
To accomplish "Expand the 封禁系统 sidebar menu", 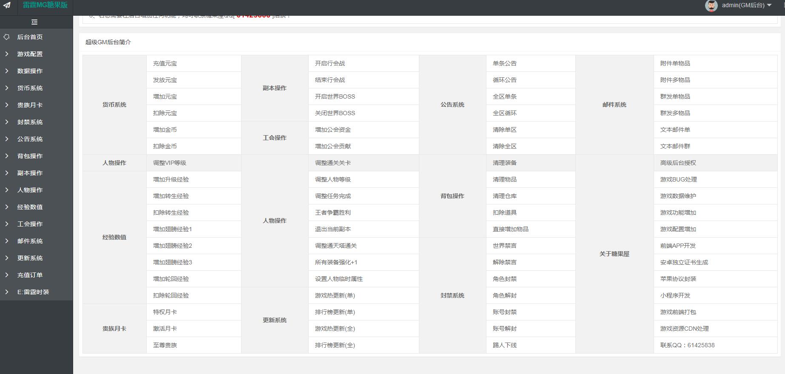I will 30,122.
